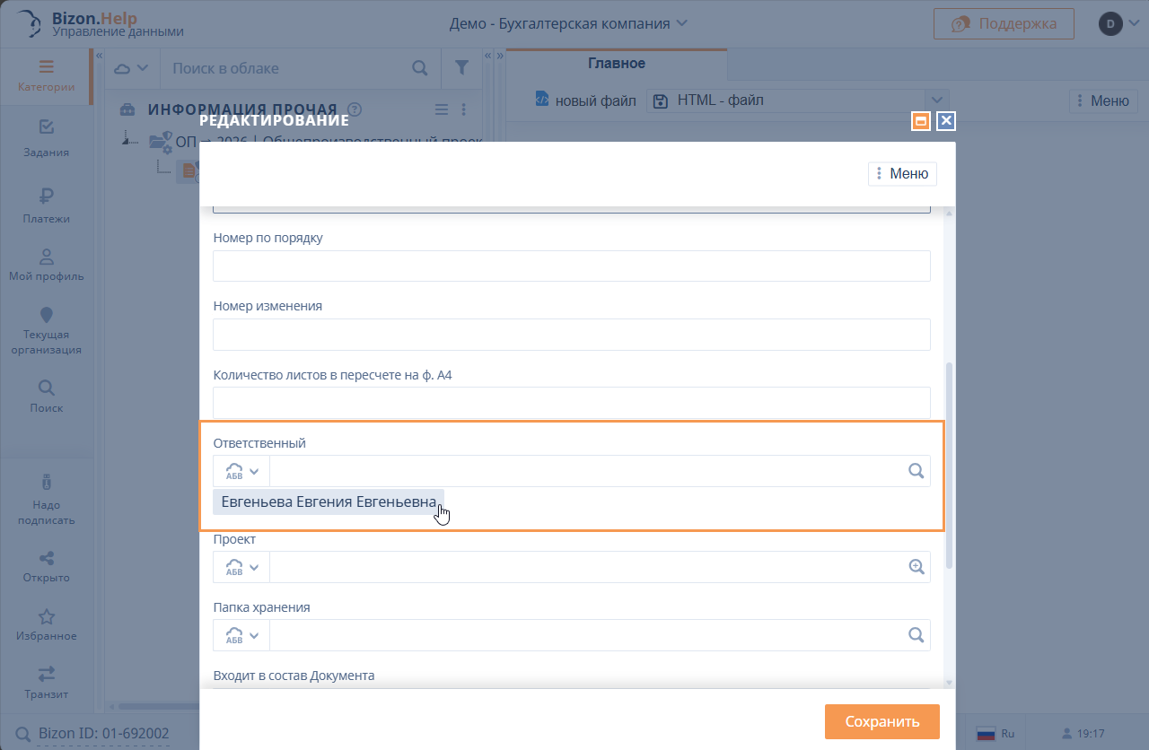The height and width of the screenshot is (750, 1149).
Task: Click the Сохранить button
Action: pyautogui.click(x=881, y=721)
